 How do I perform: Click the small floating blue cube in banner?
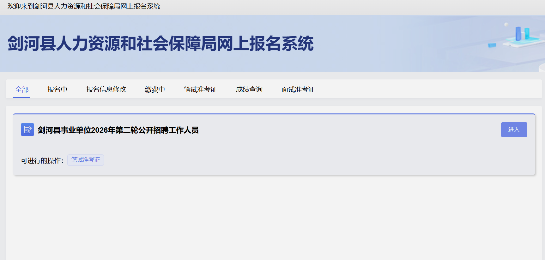pos(492,45)
